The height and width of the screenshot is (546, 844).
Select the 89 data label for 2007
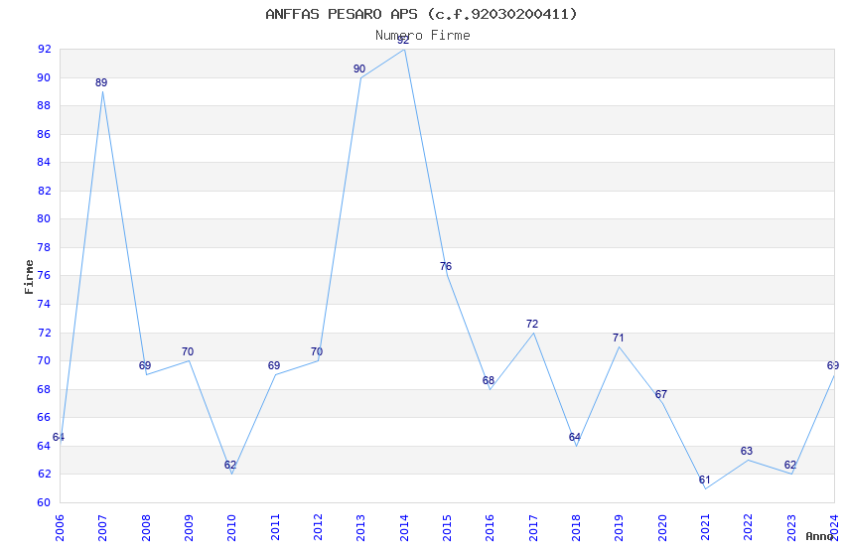click(101, 82)
